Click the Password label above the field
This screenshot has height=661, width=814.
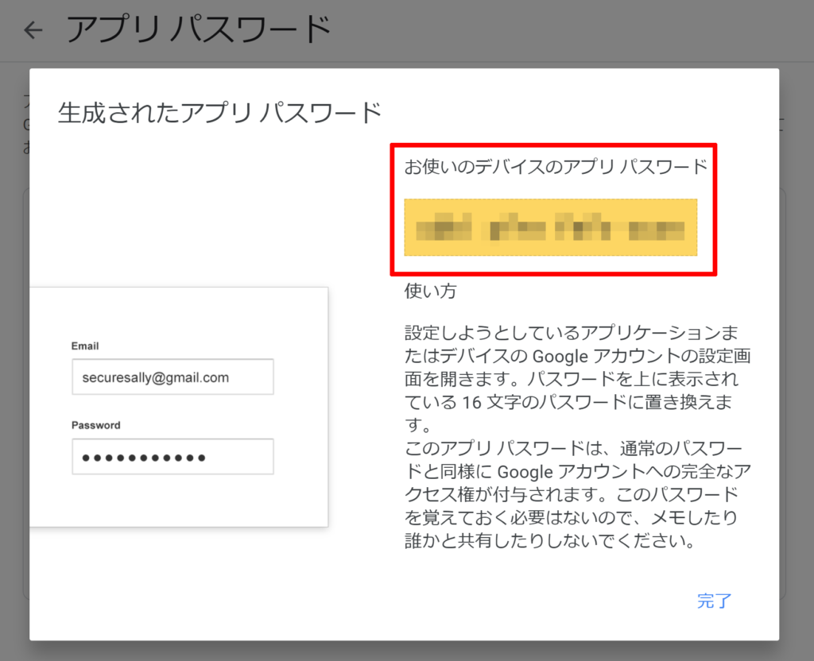click(95, 425)
